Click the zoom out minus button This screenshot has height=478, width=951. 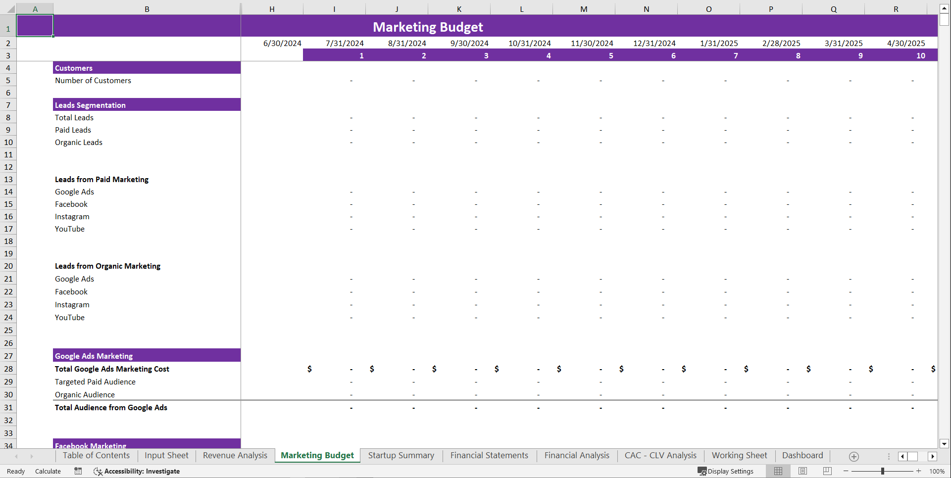tap(846, 471)
